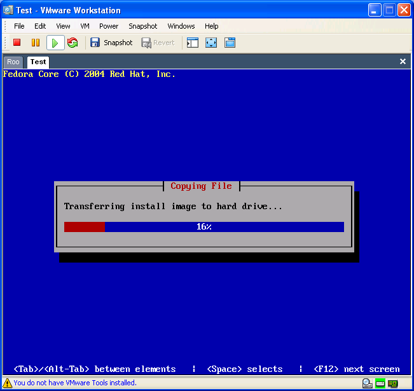The image size is (414, 391).
Task: Select the Test tab
Action: pyautogui.click(x=38, y=62)
